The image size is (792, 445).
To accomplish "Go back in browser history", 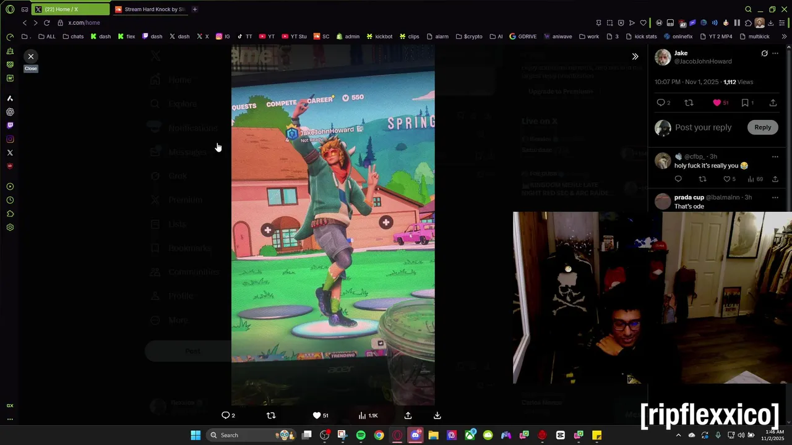I will [x=24, y=23].
